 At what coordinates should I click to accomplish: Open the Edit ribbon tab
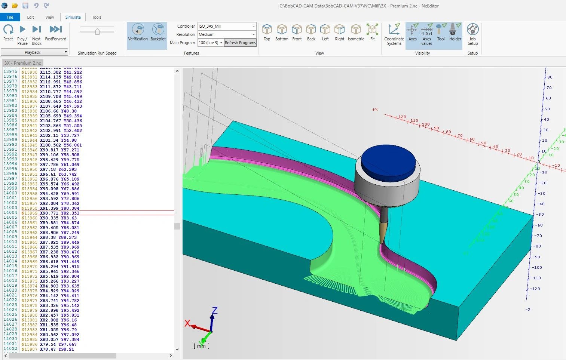coord(30,17)
